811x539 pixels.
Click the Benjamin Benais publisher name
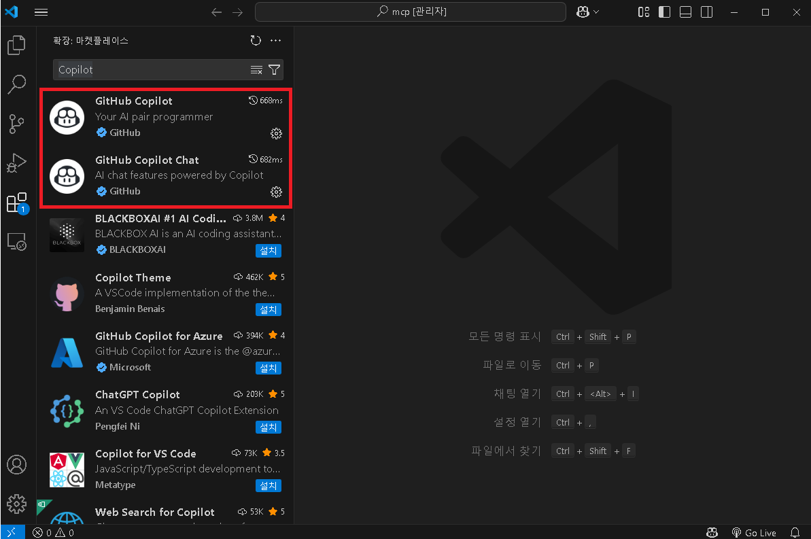130,309
